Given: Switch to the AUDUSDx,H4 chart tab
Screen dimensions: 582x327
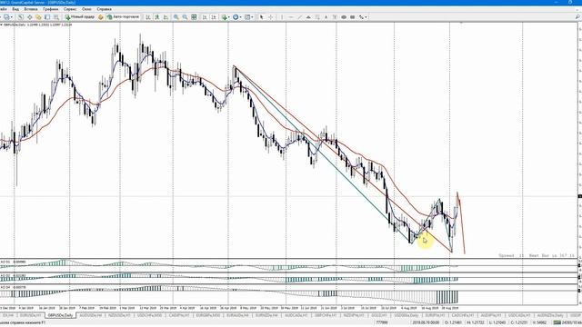Looking at the screenshot, I should (91, 315).
